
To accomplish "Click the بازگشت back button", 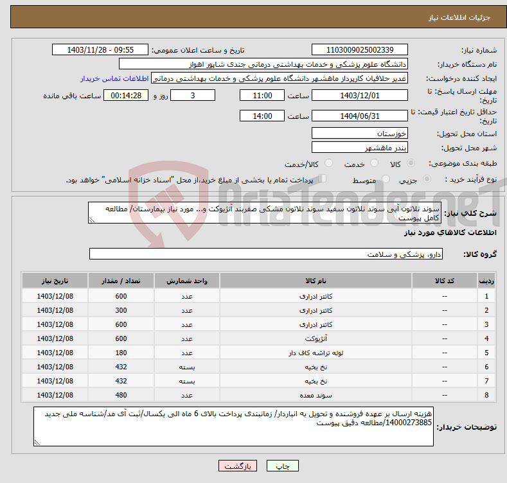I will (x=238, y=466).
